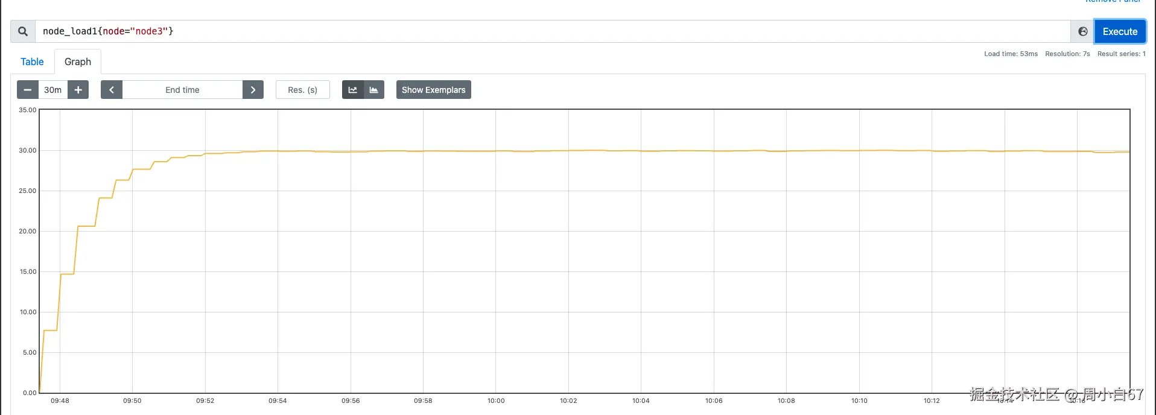Click the End time input box
The height and width of the screenshot is (415, 1156).
[182, 90]
